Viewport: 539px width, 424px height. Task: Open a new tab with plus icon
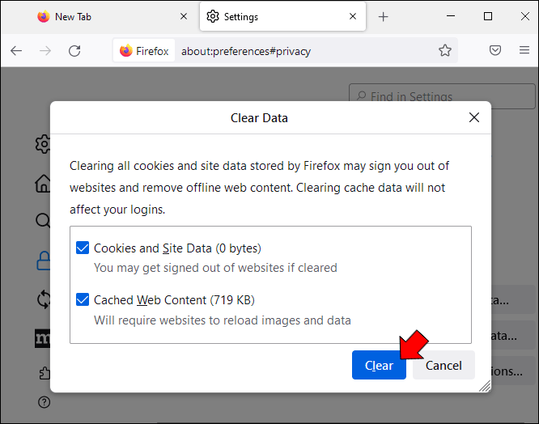[384, 17]
